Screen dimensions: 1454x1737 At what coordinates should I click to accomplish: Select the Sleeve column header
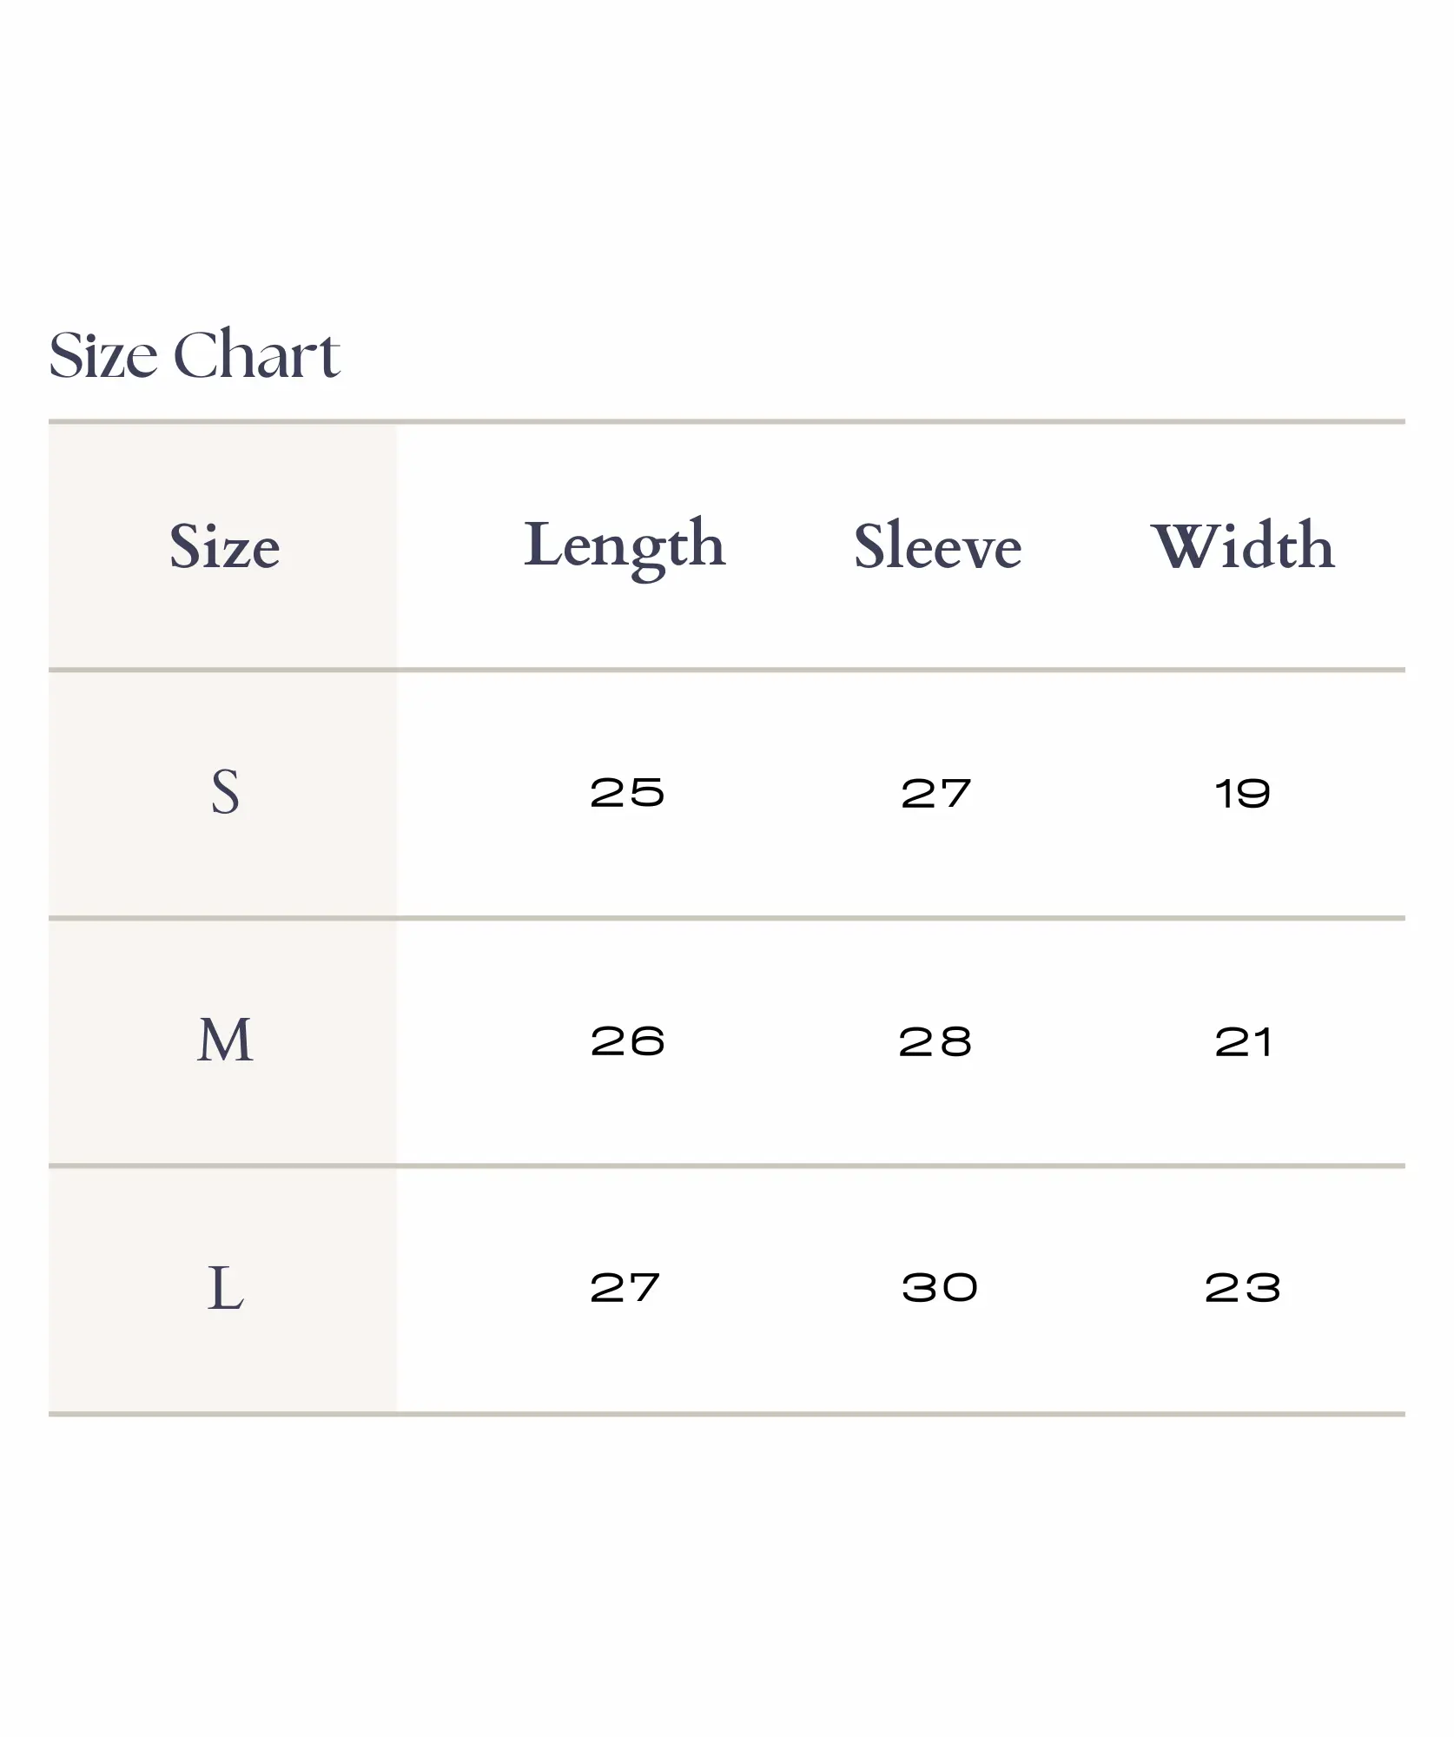pyautogui.click(x=937, y=546)
